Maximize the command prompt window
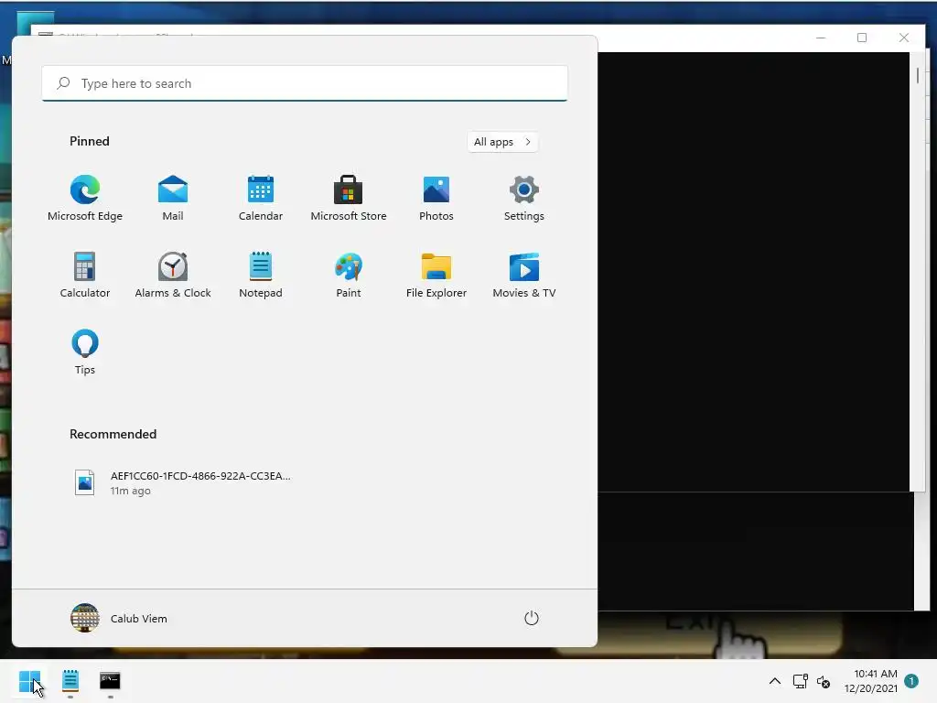Image resolution: width=937 pixels, height=703 pixels. tap(862, 38)
